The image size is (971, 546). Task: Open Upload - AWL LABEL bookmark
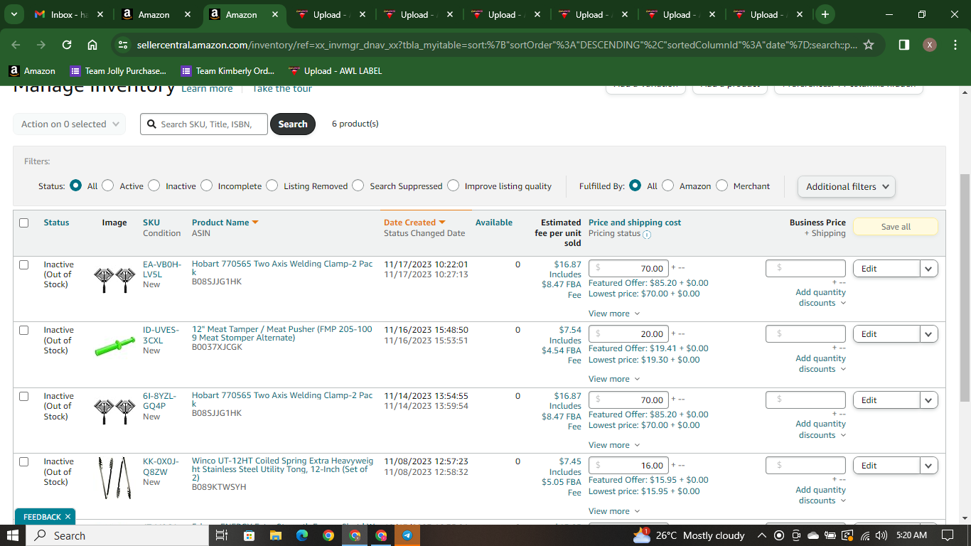pyautogui.click(x=336, y=71)
